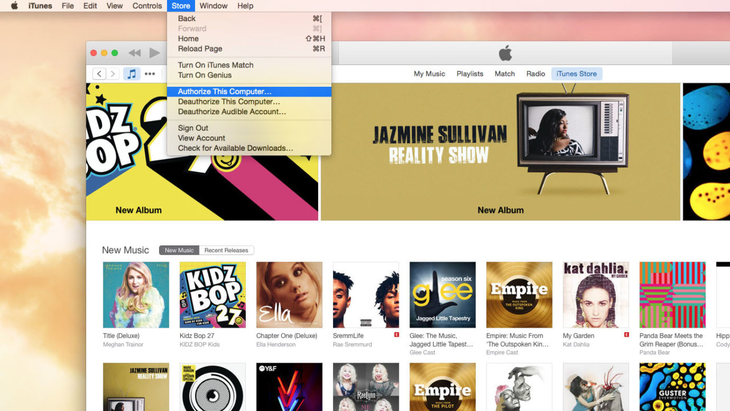The width and height of the screenshot is (730, 411).
Task: Click the Apple logo in status display
Action: [x=505, y=54]
